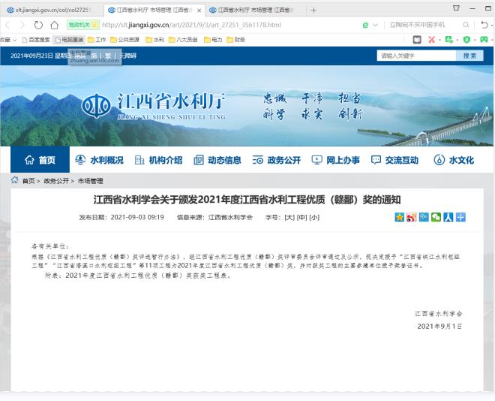
Task: Click the green IE compatibility mode icon
Action: click(x=365, y=25)
